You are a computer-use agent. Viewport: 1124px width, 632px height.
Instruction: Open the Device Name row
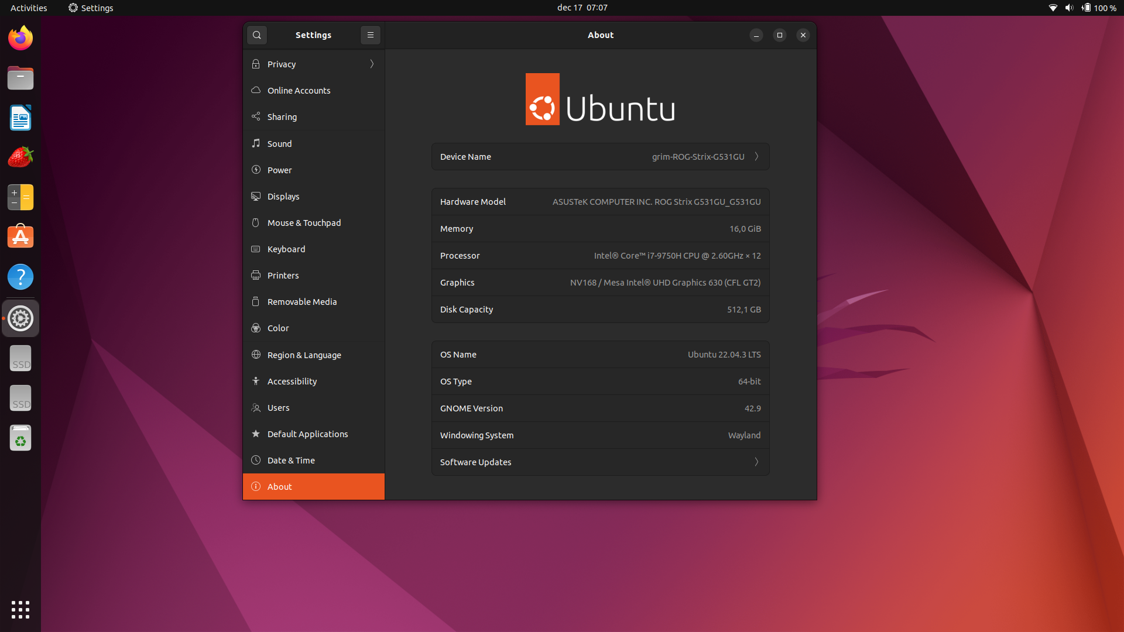(601, 156)
